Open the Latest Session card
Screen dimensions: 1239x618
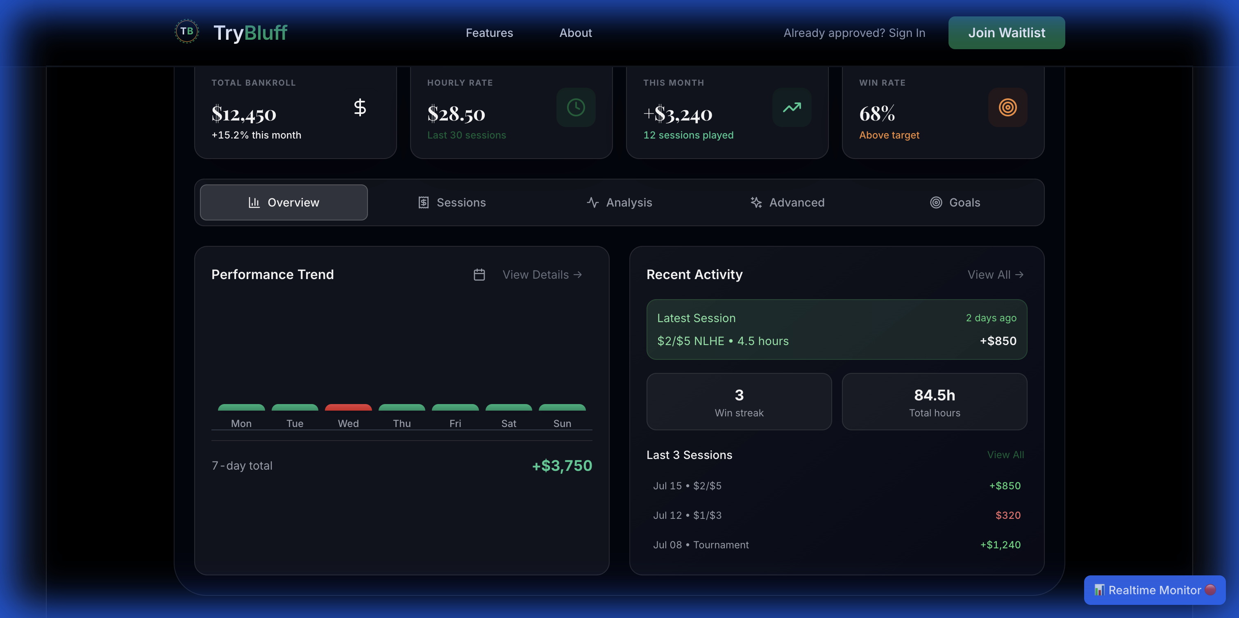pos(837,329)
